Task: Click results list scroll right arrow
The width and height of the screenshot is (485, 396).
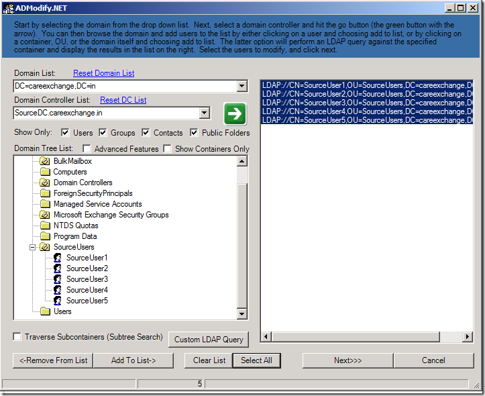Action: [x=468, y=336]
